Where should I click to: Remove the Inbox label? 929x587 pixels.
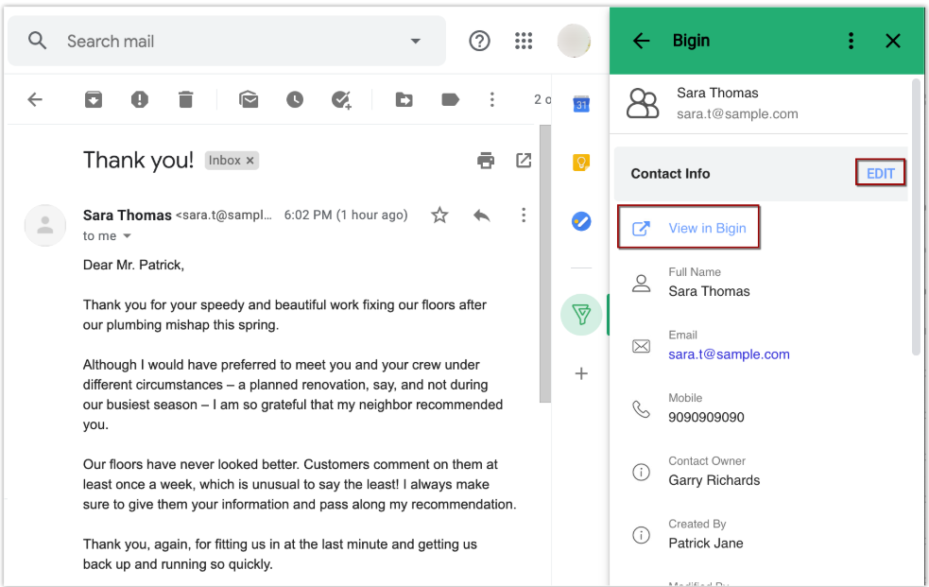coord(250,161)
